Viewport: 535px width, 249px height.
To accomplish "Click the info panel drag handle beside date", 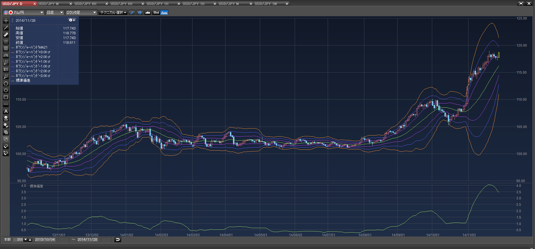I will (13, 20).
